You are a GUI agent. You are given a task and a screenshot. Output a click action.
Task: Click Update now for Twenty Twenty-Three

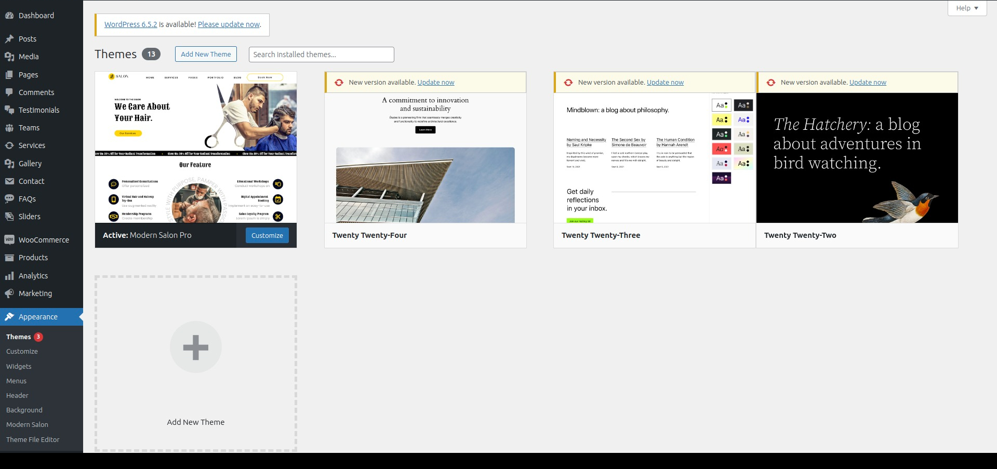tap(665, 83)
